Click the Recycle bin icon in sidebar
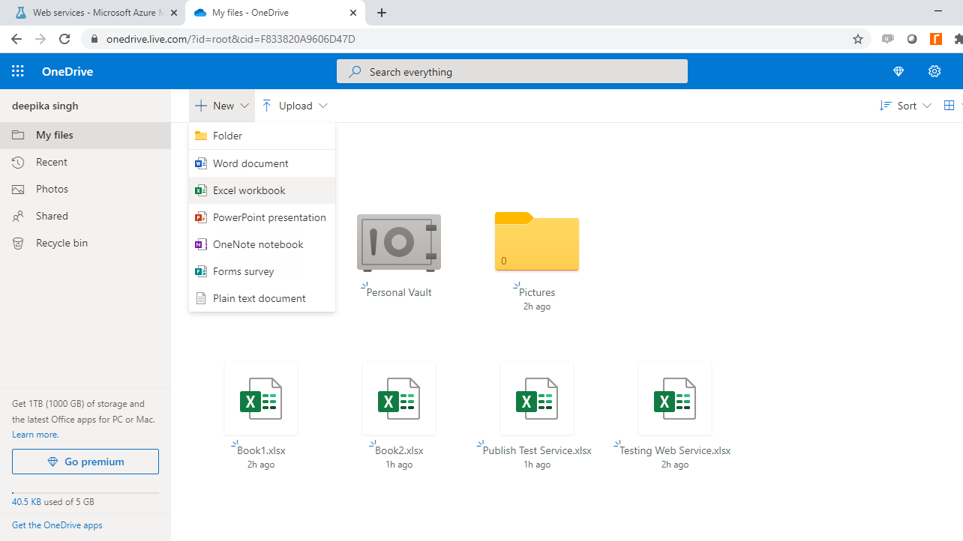The width and height of the screenshot is (963, 541). [18, 243]
